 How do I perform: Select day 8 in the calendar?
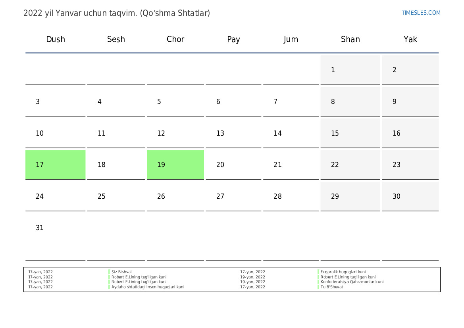[x=350, y=102]
